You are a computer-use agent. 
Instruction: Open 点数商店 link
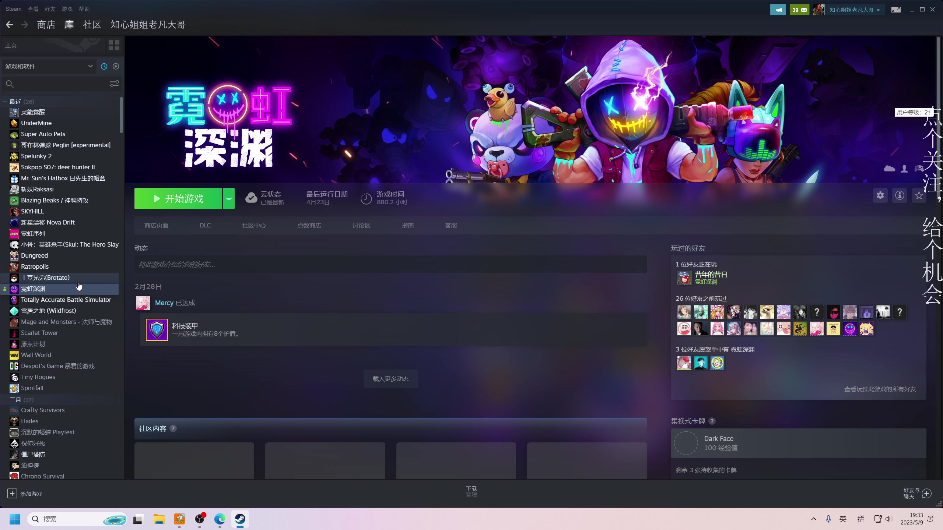click(309, 225)
